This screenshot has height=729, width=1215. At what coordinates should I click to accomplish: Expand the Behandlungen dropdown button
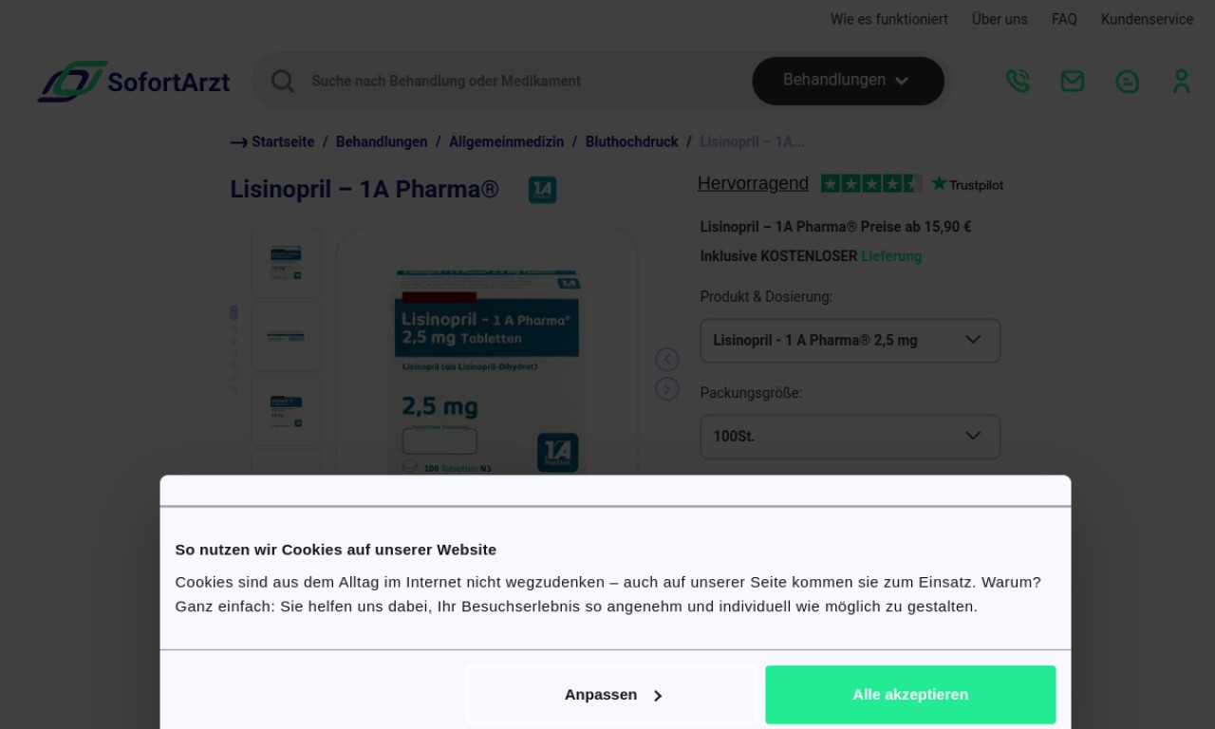click(848, 81)
